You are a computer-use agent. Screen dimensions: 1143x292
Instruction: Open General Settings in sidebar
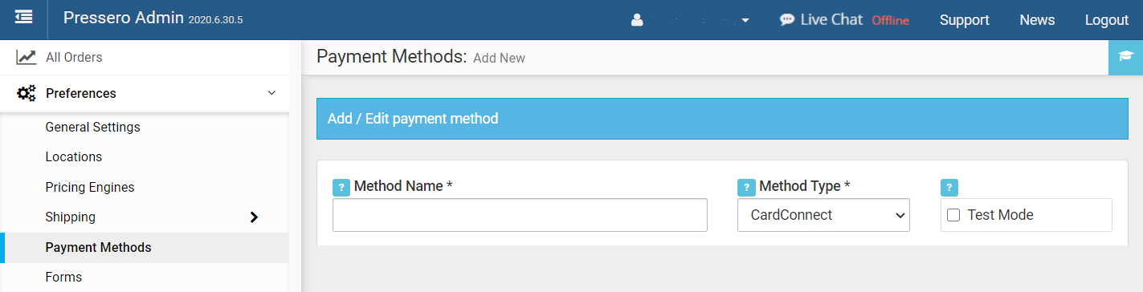[92, 127]
